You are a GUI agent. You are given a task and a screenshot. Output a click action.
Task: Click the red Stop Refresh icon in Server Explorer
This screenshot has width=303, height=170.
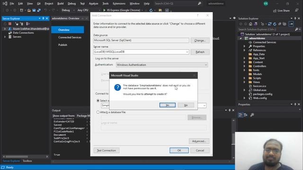[10, 24]
